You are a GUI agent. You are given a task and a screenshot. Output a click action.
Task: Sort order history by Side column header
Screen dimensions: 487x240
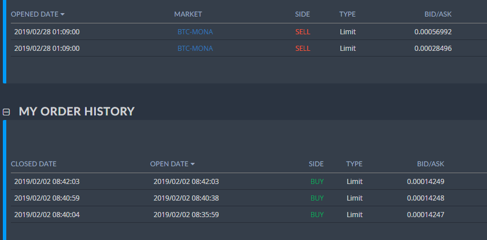[x=316, y=164]
